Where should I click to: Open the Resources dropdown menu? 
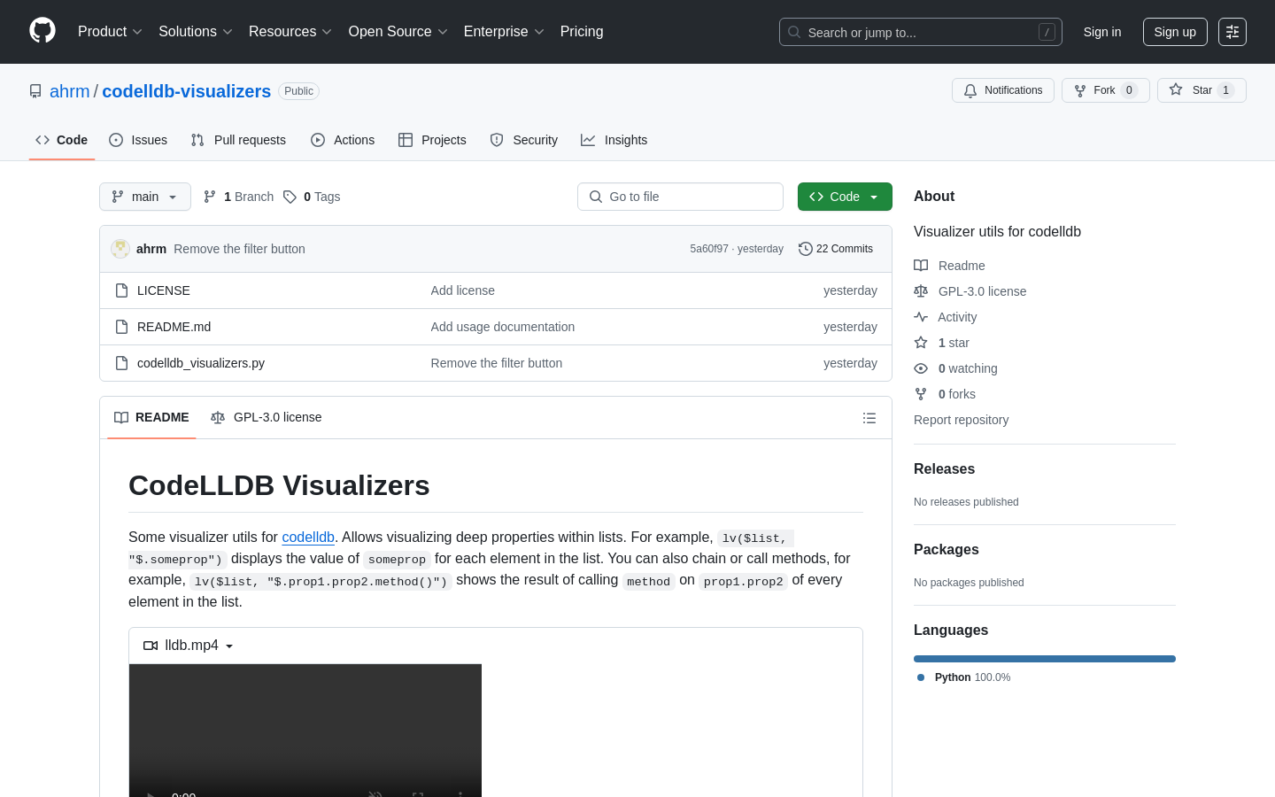290,32
